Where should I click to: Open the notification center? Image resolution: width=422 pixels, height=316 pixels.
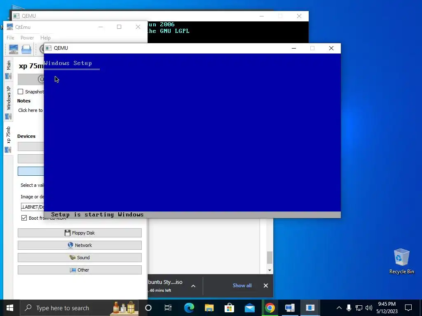click(x=408, y=308)
